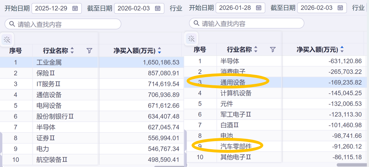Viewport: 369px width, 167px height.
Task: Click the left 序号 column header
Action: coord(16,50)
